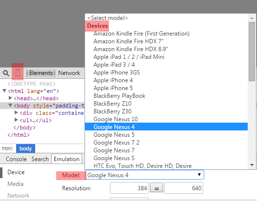Open Device section in Emulation sidebar
Image resolution: width=257 pixels, height=201 pixels.
(16, 172)
